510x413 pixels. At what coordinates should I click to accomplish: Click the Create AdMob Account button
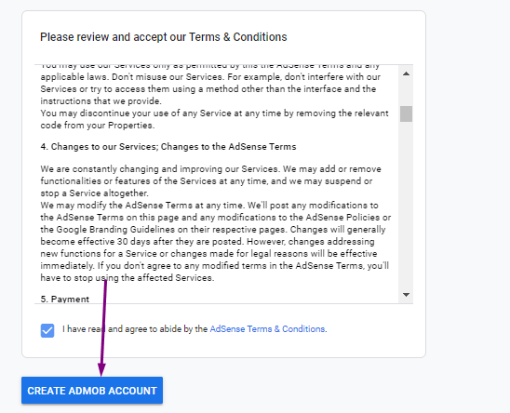(x=92, y=391)
